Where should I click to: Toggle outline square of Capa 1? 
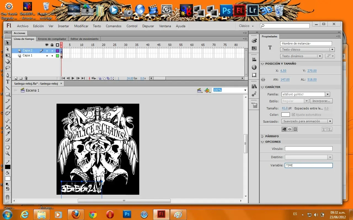click(x=57, y=56)
